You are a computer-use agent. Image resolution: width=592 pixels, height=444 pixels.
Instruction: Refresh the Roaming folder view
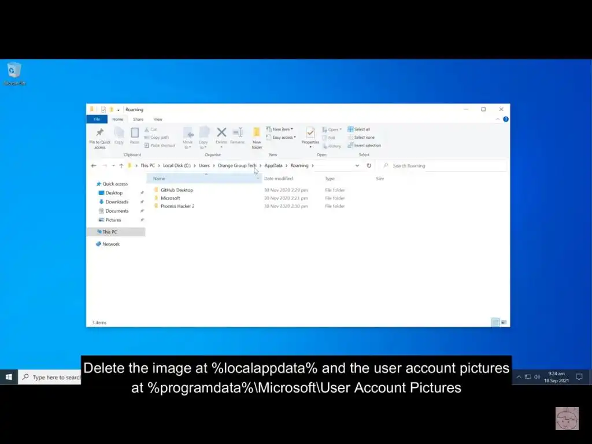pyautogui.click(x=369, y=166)
